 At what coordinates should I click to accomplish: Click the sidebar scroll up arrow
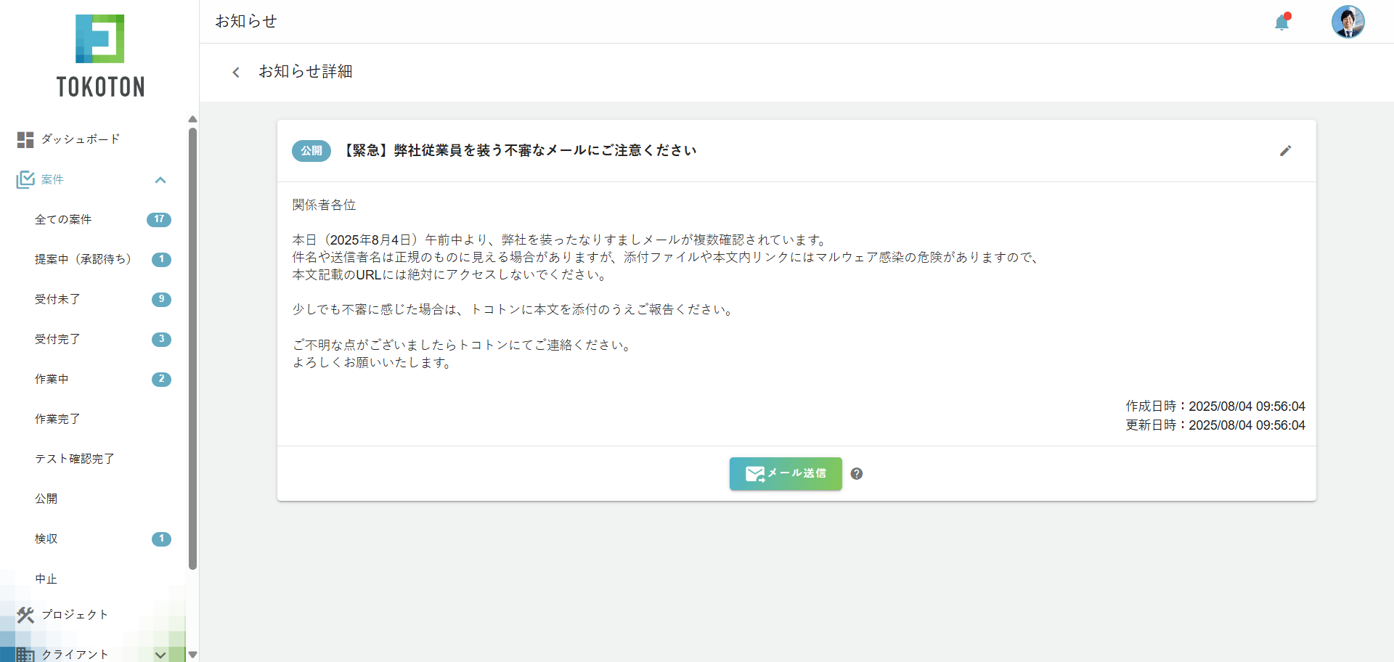(x=192, y=119)
